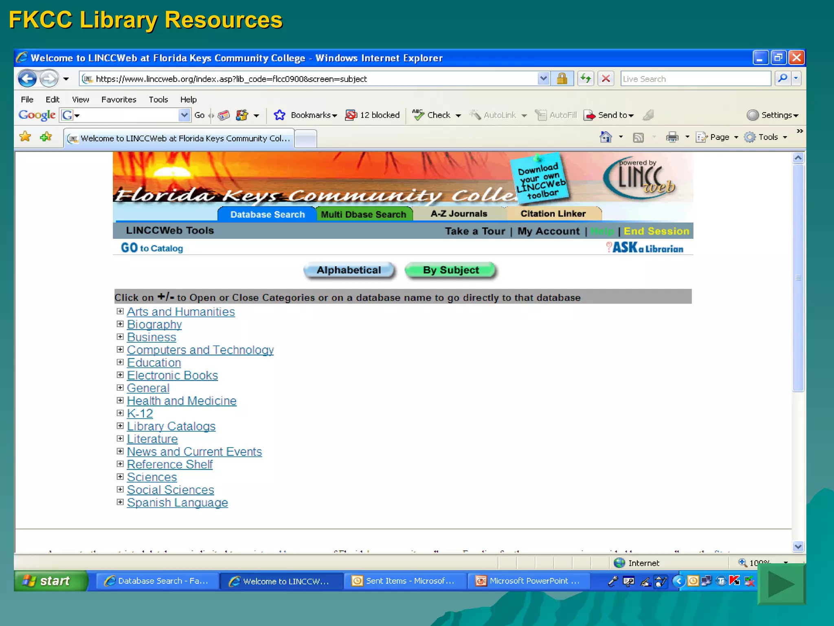Click the security lock icon in address bar
This screenshot has width=834, height=626.
562,78
